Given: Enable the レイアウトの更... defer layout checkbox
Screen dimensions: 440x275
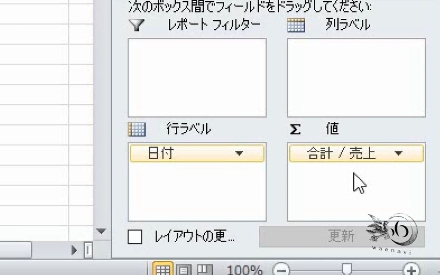Looking at the screenshot, I should pyautogui.click(x=135, y=237).
